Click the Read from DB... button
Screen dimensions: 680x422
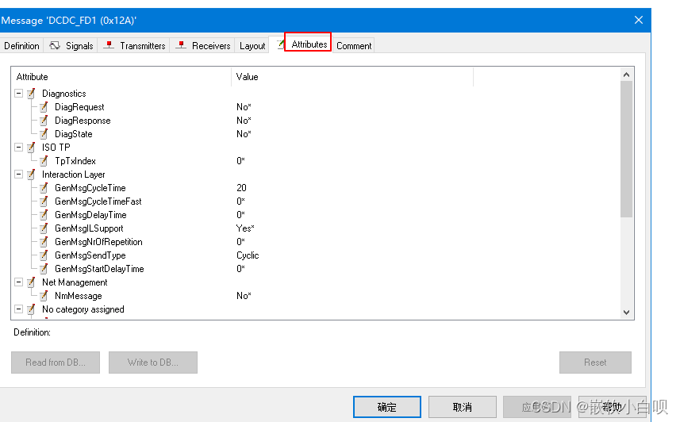tap(56, 363)
